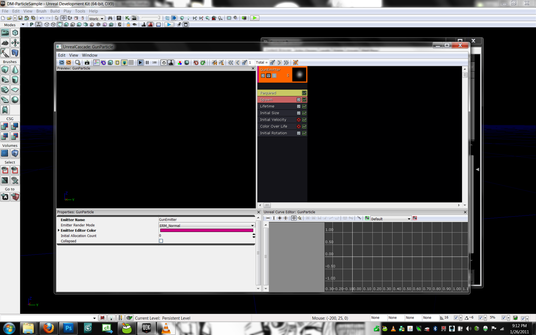
Task: Open Firefox from the taskbar
Action: click(48, 328)
